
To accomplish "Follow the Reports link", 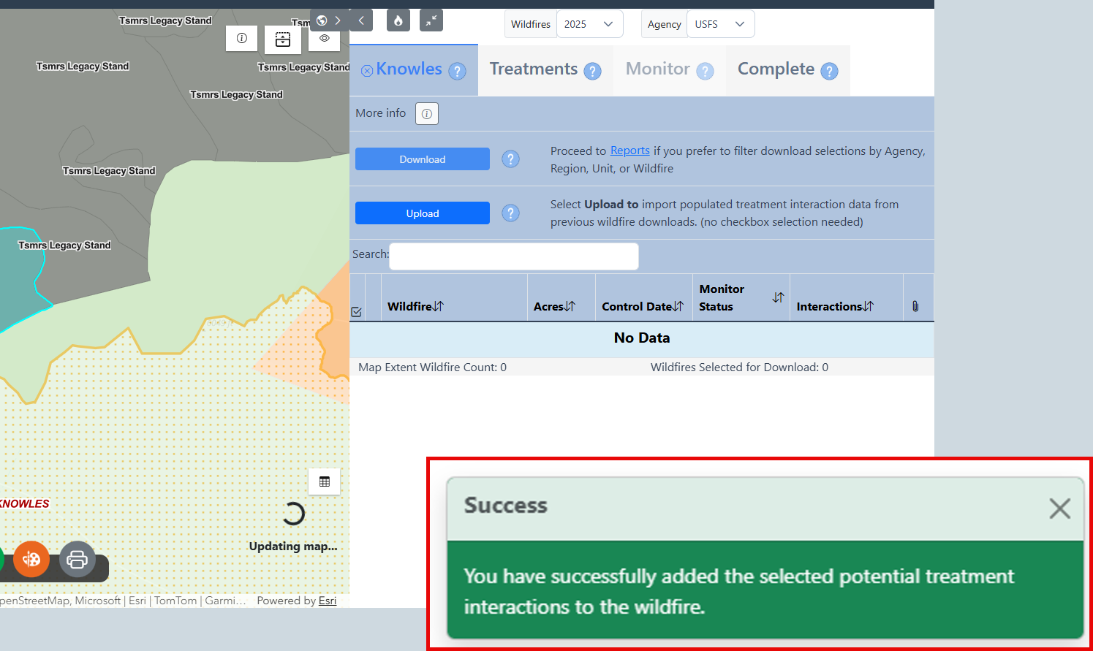I will click(630, 151).
